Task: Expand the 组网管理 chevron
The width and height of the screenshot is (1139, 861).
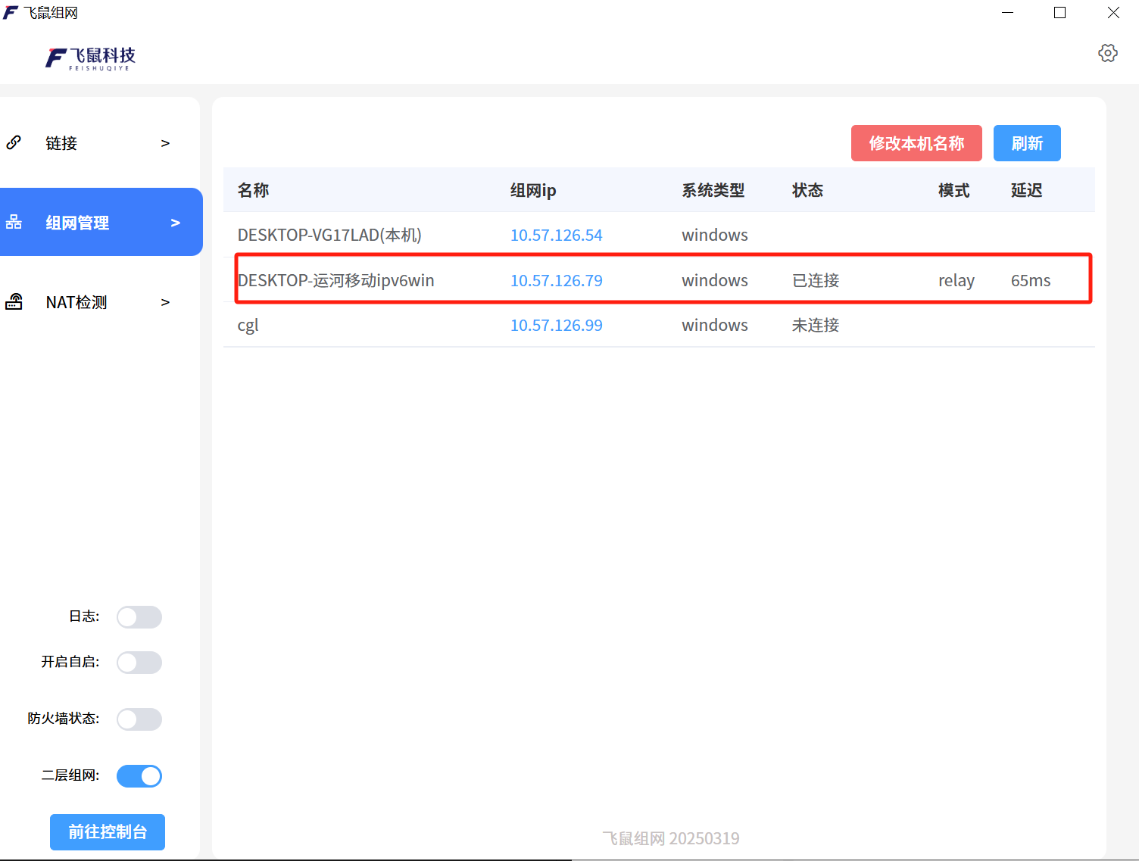Action: point(176,223)
